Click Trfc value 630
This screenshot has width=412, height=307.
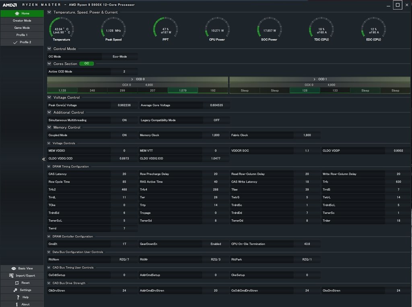pos(398,182)
